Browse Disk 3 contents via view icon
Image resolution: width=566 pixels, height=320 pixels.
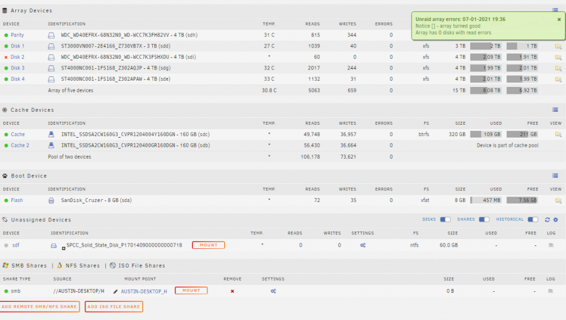pos(558,68)
